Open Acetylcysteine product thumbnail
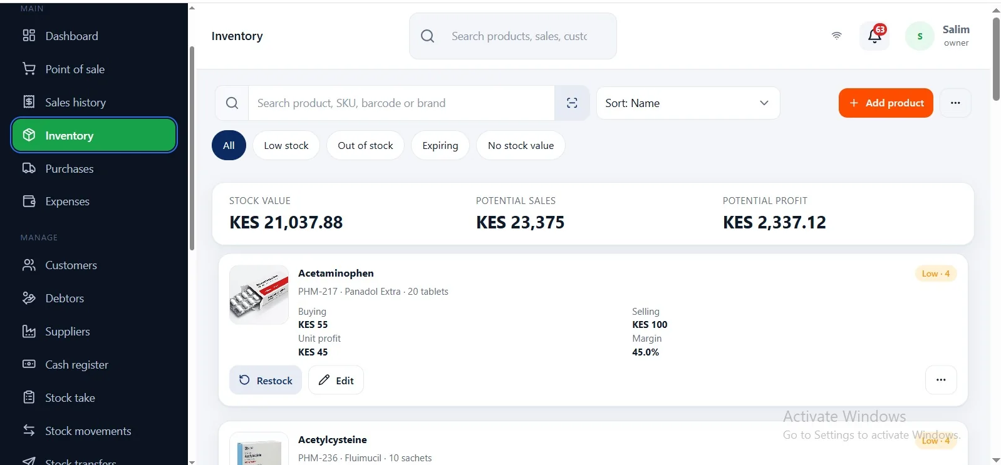Image resolution: width=1001 pixels, height=465 pixels. [259, 448]
